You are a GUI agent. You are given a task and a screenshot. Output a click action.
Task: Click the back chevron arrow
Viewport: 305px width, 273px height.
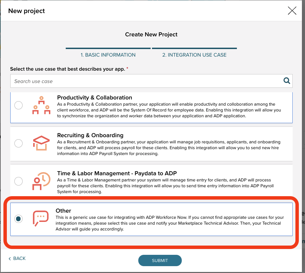click(x=10, y=259)
